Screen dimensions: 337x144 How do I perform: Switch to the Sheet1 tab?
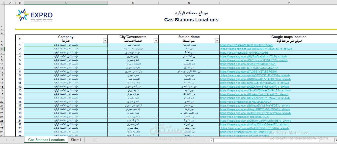pos(76,140)
